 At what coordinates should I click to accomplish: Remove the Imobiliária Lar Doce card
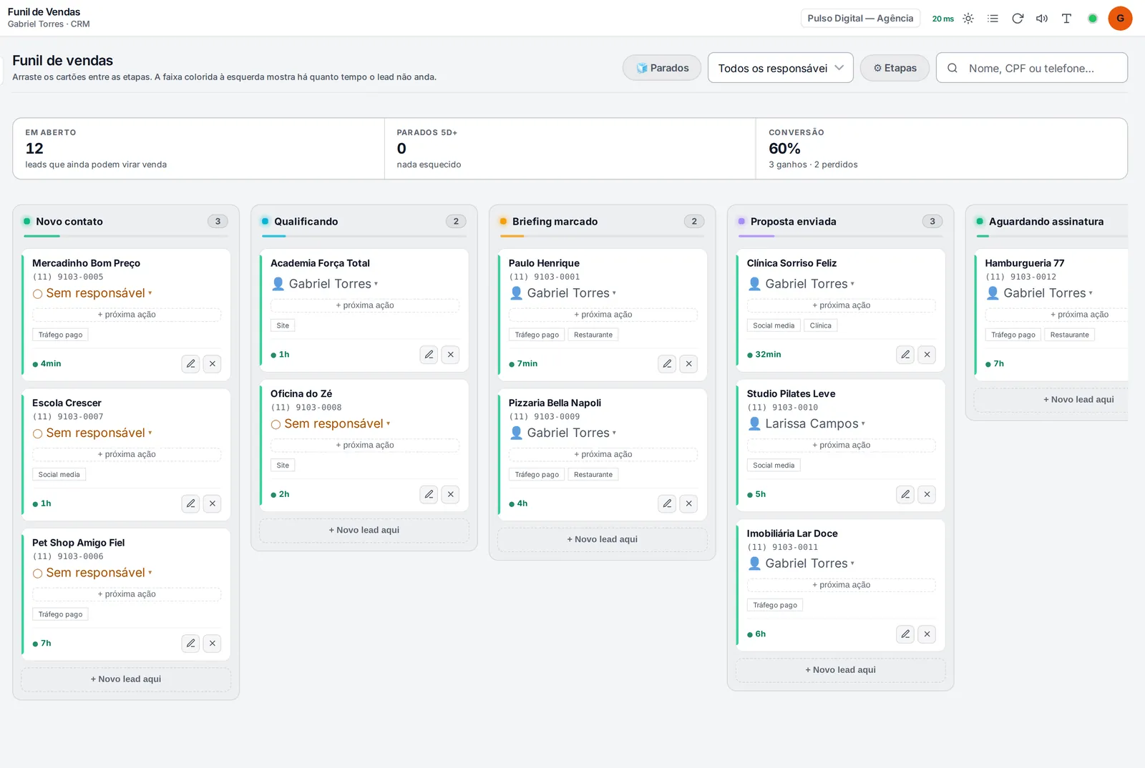pyautogui.click(x=927, y=634)
